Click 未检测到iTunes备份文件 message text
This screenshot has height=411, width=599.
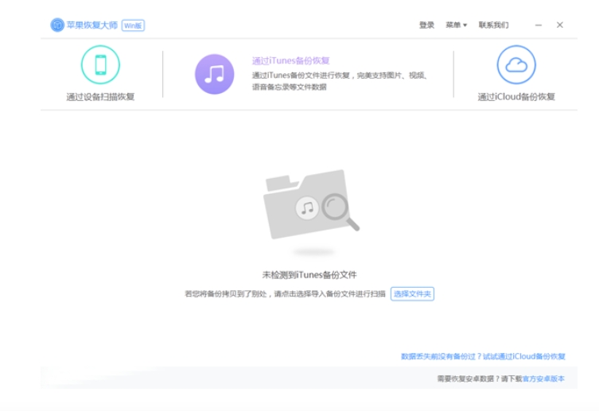click(x=309, y=275)
